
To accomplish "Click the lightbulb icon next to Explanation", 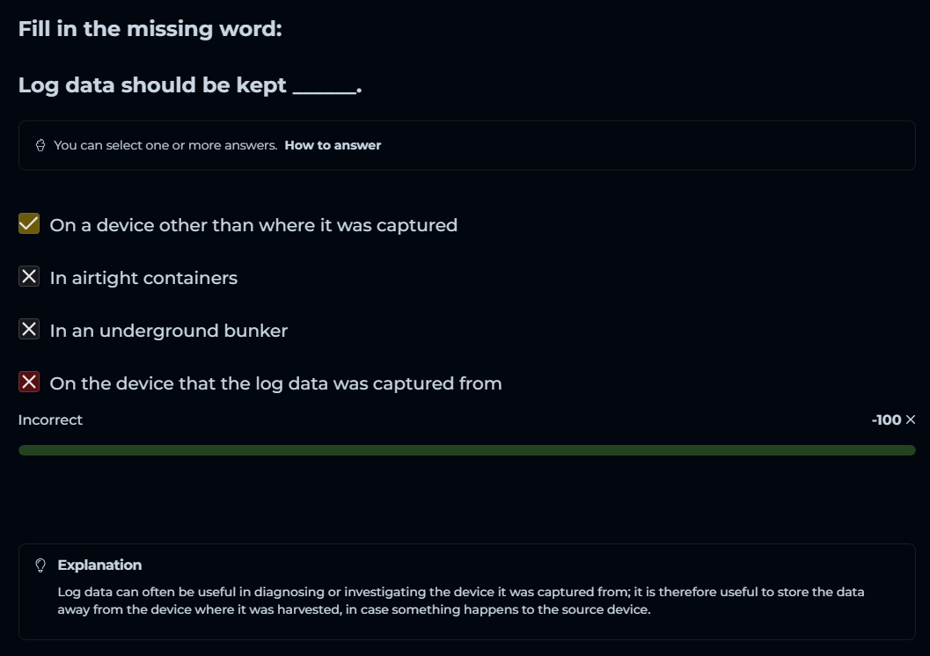I will [x=40, y=565].
